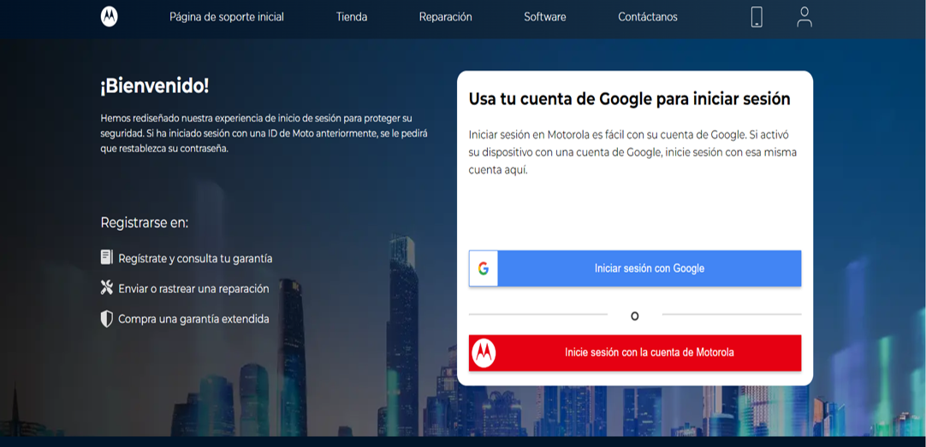Click the document icon beside Regístrate y consulta
Screen dimensions: 926x447
click(x=106, y=258)
